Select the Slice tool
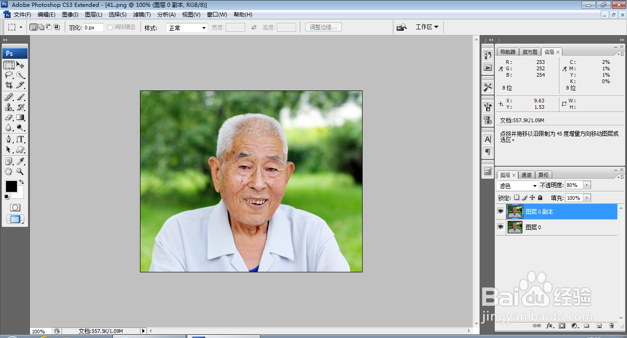This screenshot has height=338, width=627. click(x=21, y=85)
